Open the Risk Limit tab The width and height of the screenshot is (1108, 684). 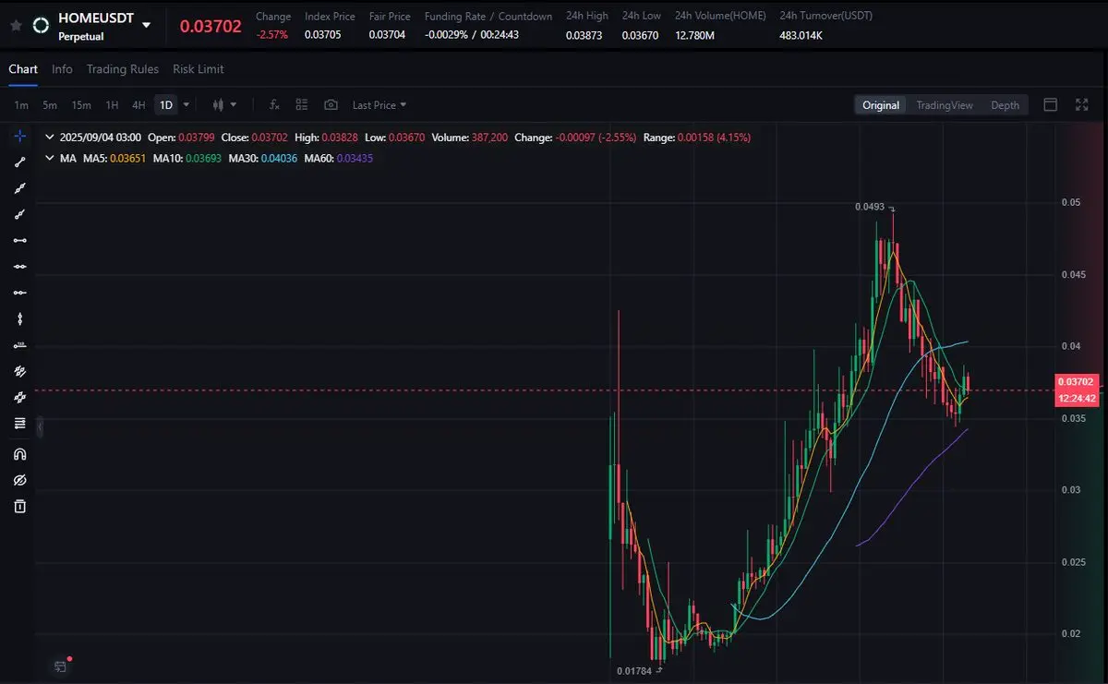(x=199, y=69)
